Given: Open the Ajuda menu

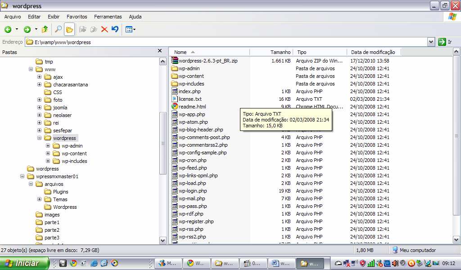Looking at the screenshot, I should click(x=135, y=17).
